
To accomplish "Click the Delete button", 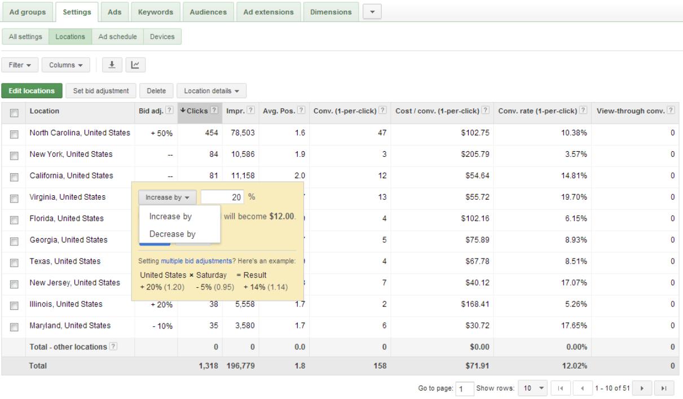I will tap(156, 90).
